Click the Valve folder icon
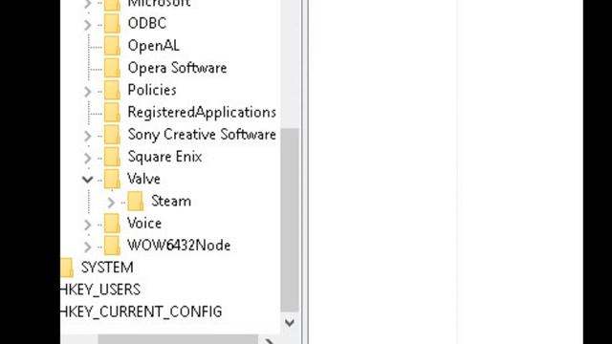 click(112, 179)
